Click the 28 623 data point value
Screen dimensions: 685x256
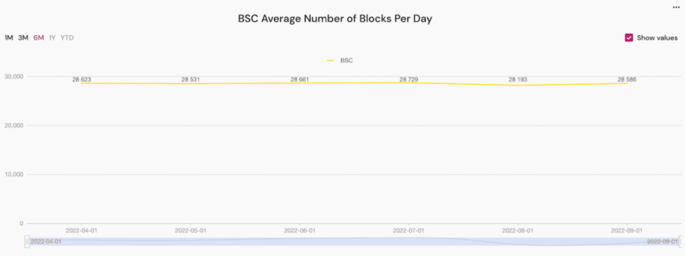click(x=82, y=80)
